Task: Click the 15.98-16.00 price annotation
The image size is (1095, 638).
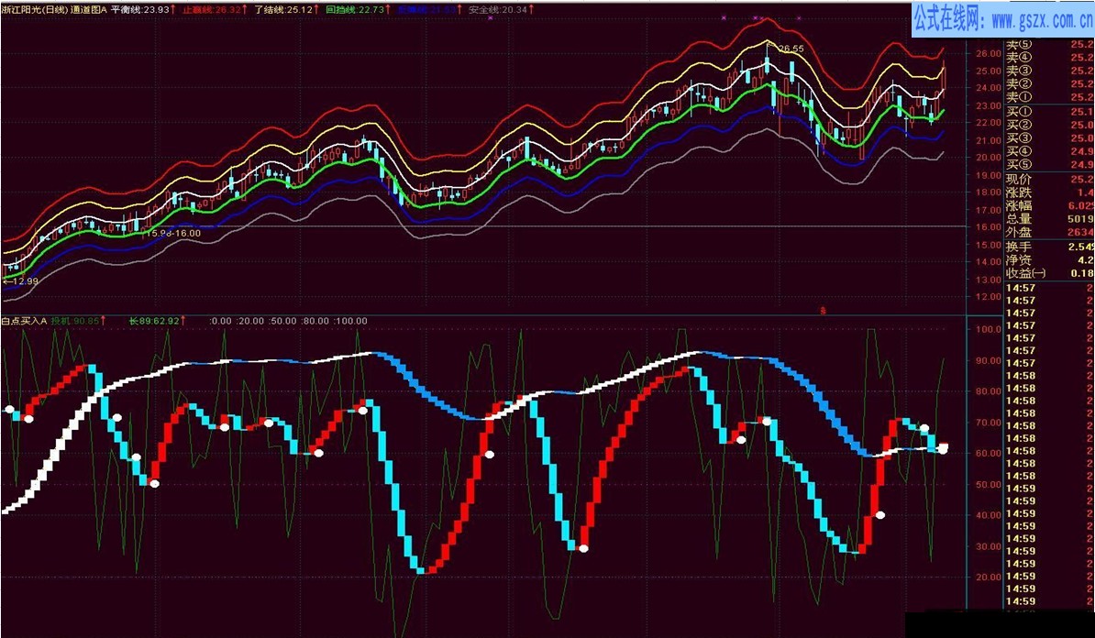Action: pos(173,233)
